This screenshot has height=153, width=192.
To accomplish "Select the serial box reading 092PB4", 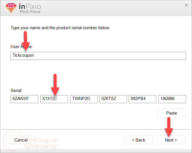I will point(142,99).
